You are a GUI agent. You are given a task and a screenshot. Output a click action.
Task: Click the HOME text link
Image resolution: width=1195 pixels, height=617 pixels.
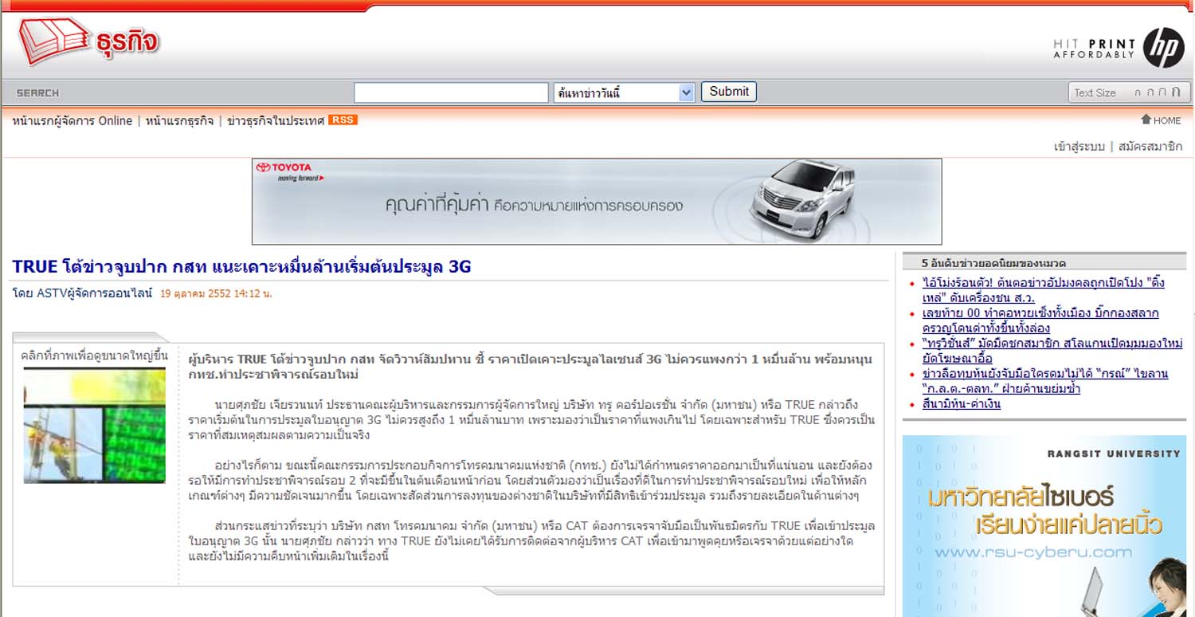tap(1167, 120)
